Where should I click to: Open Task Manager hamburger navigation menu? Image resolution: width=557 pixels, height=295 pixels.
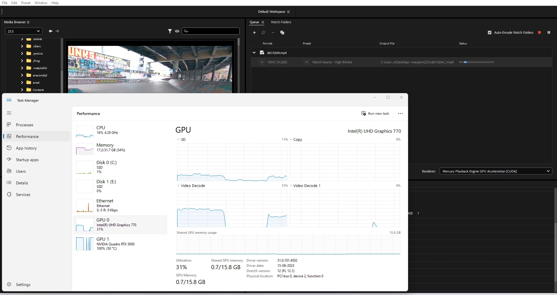coord(9,113)
